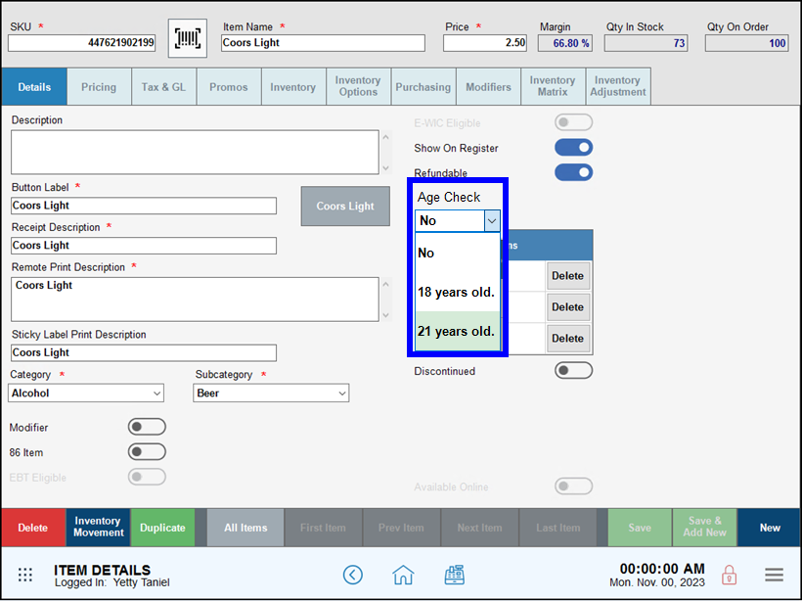The height and width of the screenshot is (601, 802).
Task: Open the cash register icon
Action: [x=454, y=575]
